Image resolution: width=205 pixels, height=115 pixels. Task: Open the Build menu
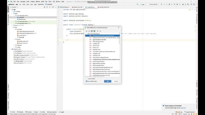pyautogui.click(x=43, y=2)
